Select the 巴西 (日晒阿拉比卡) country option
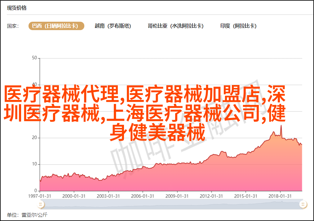314x221 pixels. (56, 26)
